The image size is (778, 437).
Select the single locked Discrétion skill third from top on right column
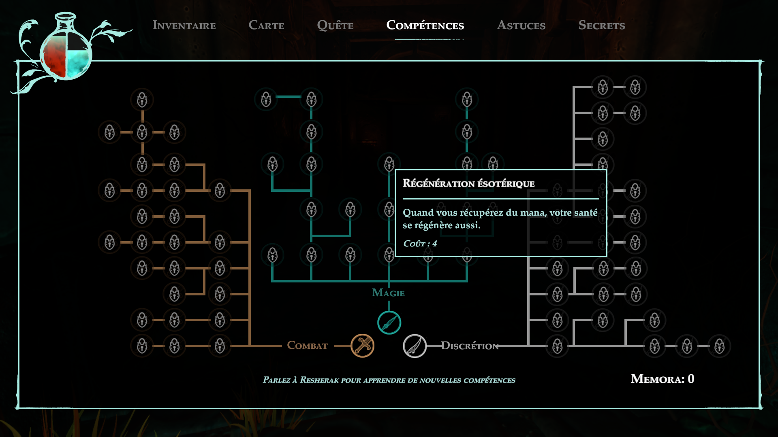click(603, 139)
